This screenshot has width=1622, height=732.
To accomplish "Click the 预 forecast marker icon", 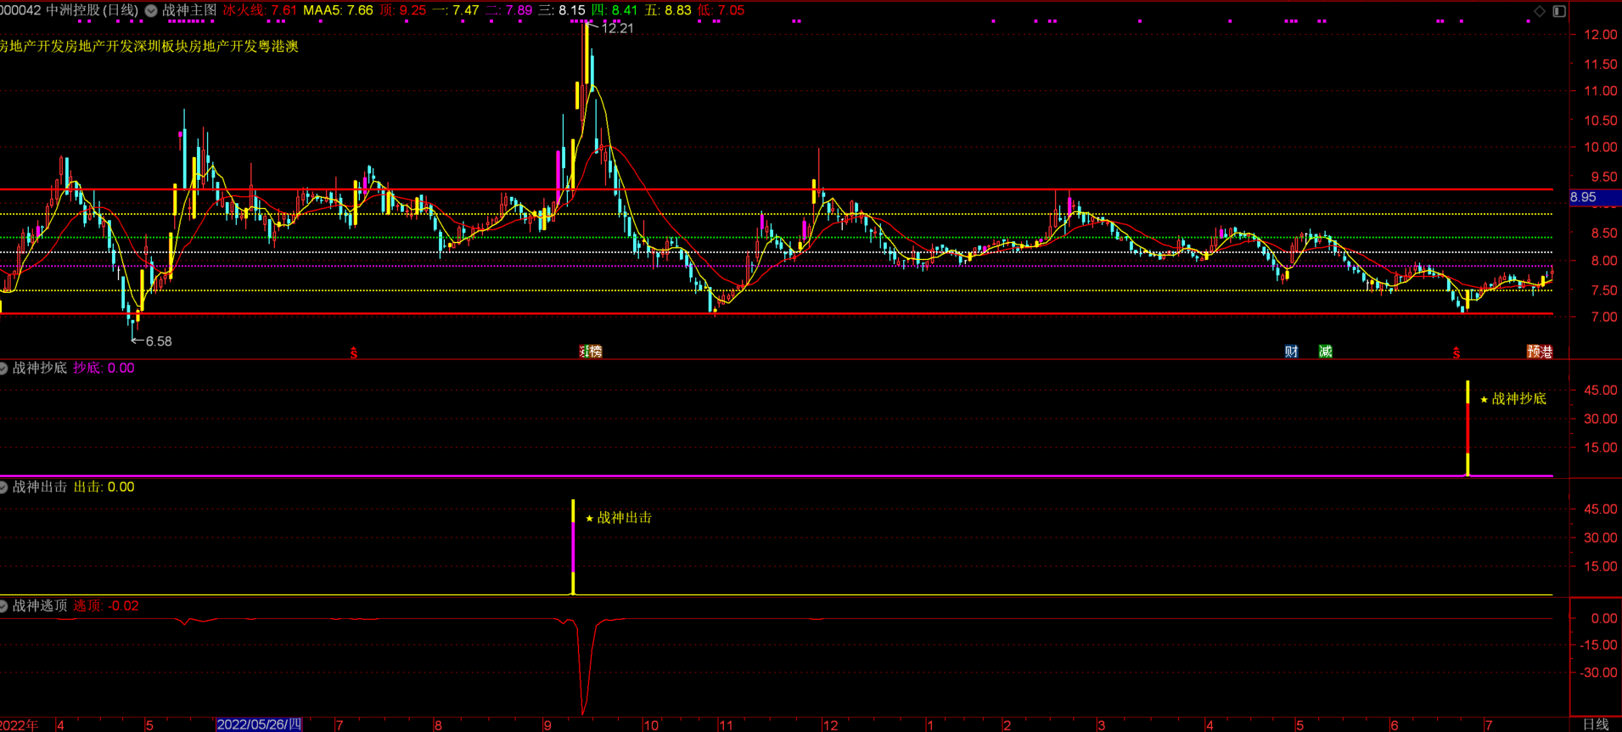I will pyautogui.click(x=1534, y=352).
